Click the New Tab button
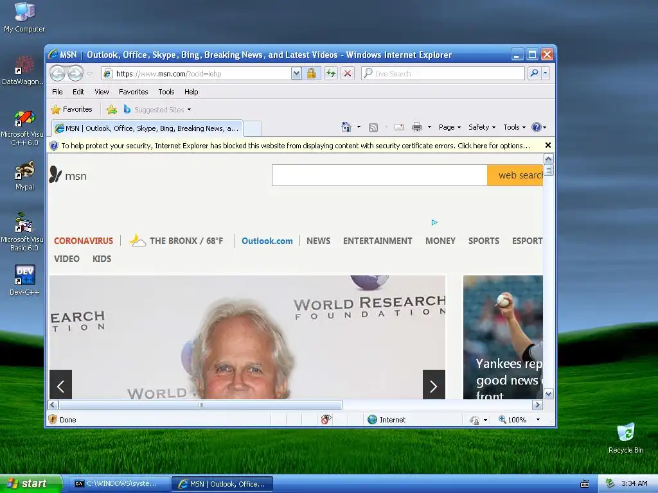The image size is (658, 493). pyautogui.click(x=253, y=128)
